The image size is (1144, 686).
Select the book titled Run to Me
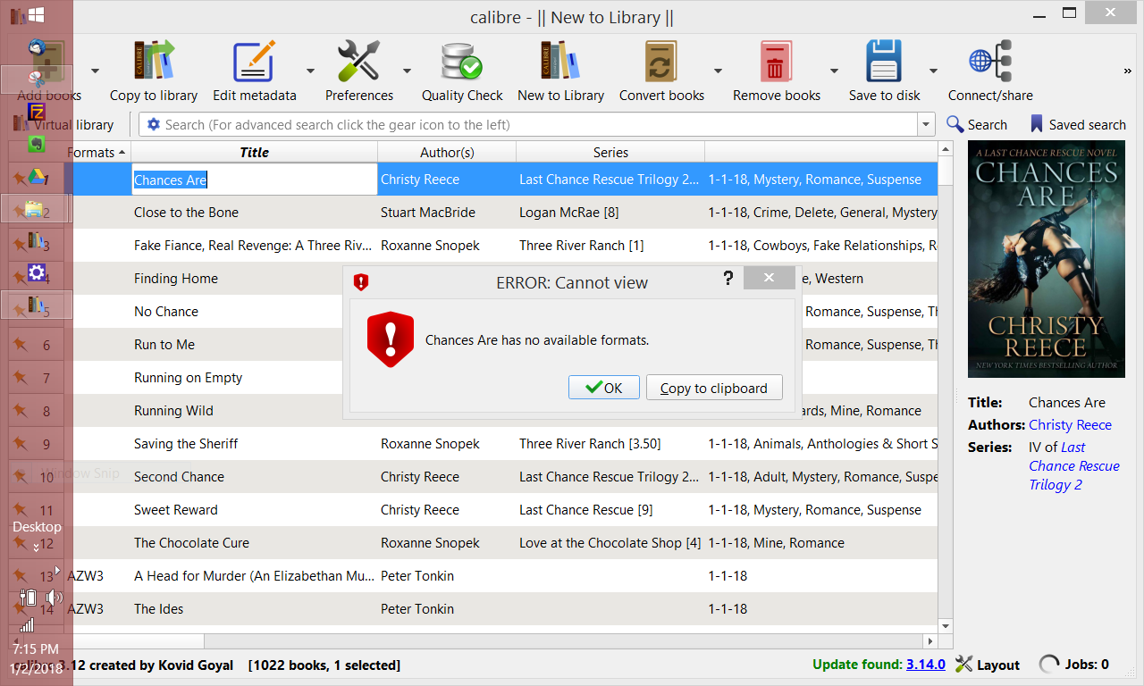[x=164, y=345]
